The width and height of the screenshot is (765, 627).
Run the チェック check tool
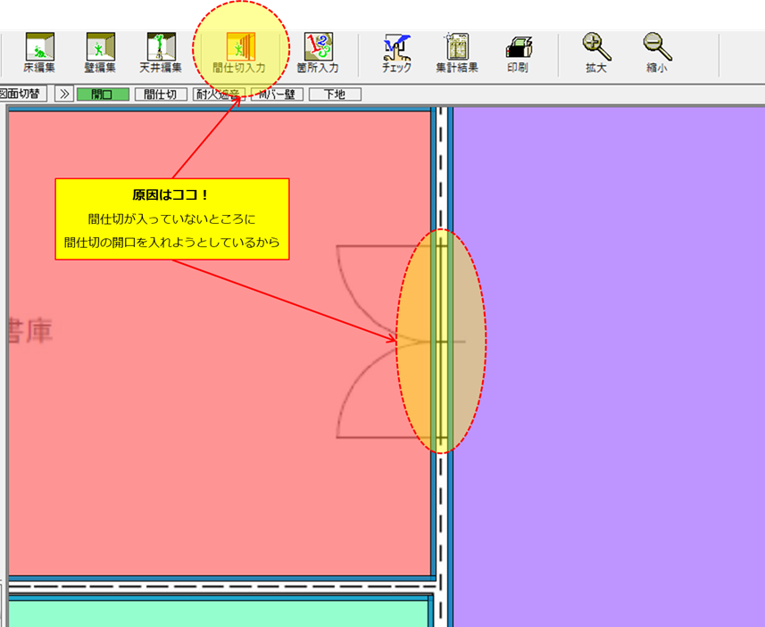(x=396, y=52)
